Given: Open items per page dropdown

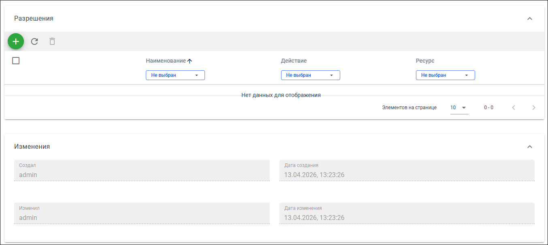Looking at the screenshot, I should point(459,108).
